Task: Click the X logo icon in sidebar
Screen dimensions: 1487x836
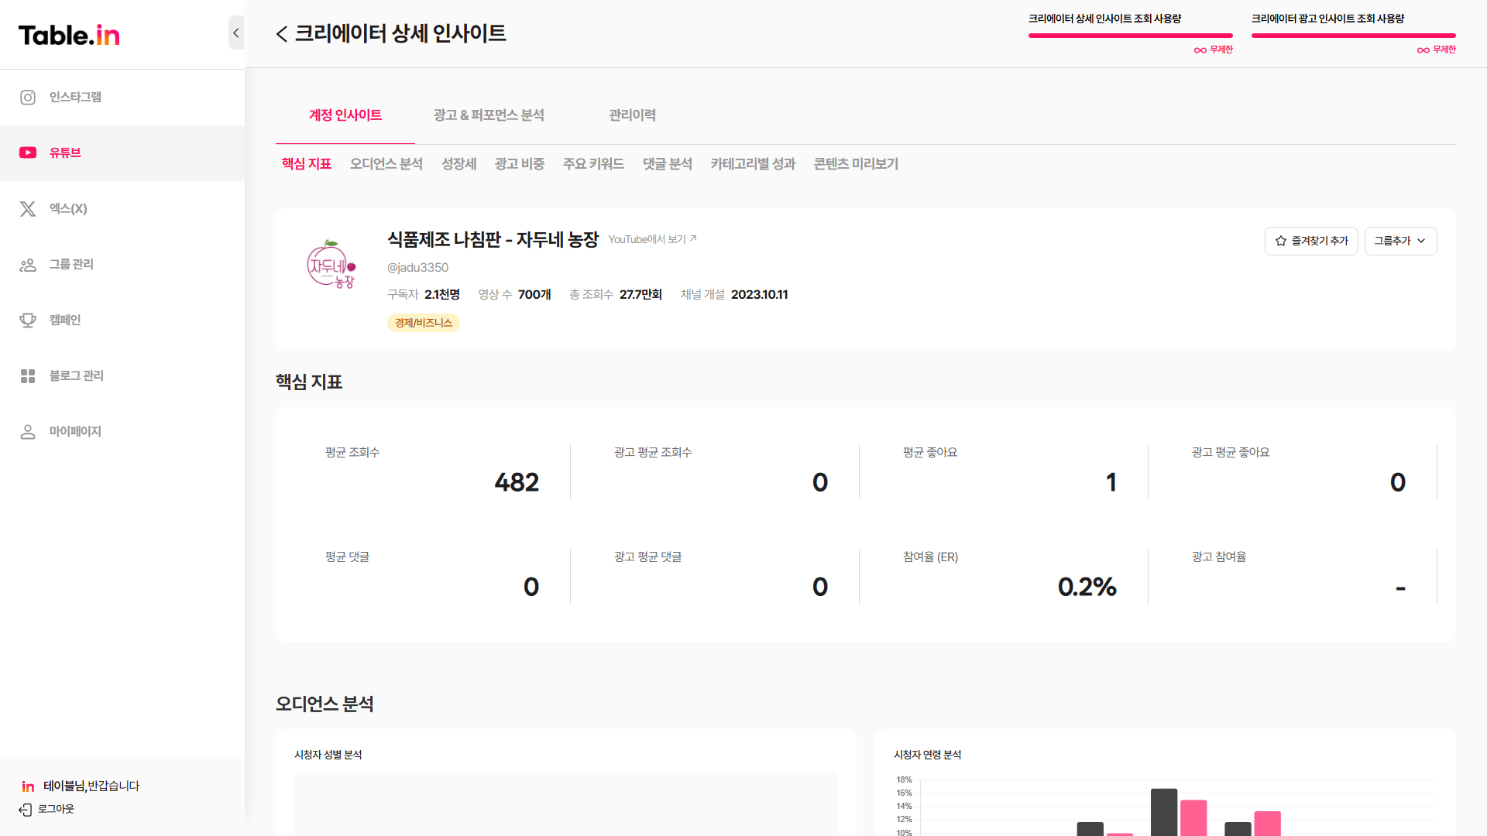Action: (x=28, y=209)
